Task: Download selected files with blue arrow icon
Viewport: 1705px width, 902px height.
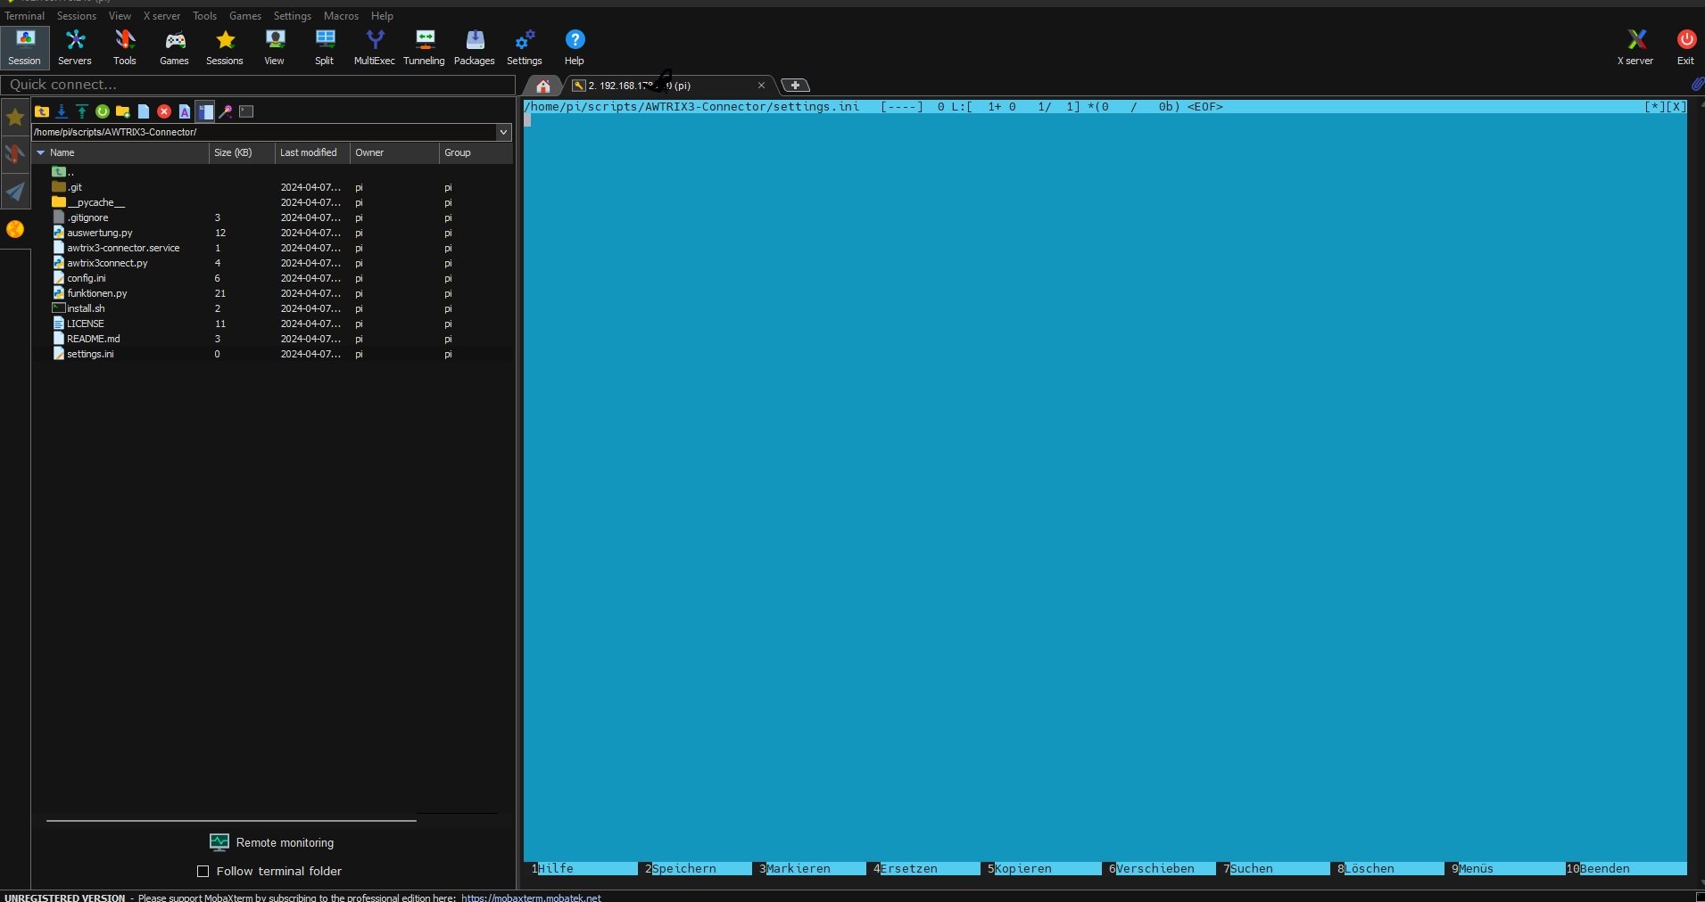Action: [x=62, y=111]
